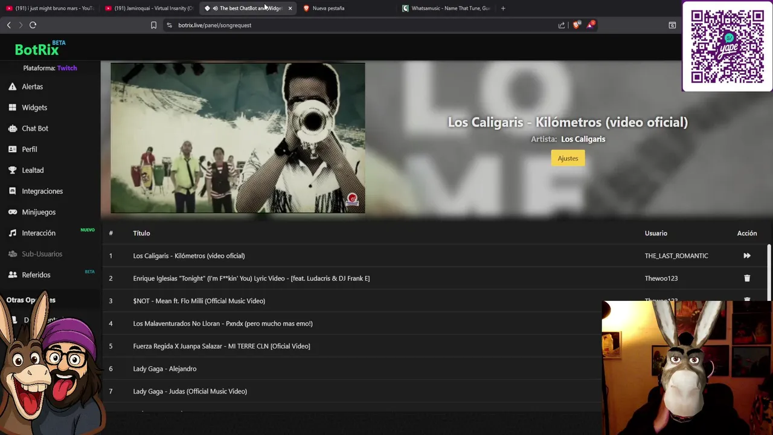This screenshot has height=435, width=773.
Task: Click the Widgets grid icon
Action: point(12,108)
